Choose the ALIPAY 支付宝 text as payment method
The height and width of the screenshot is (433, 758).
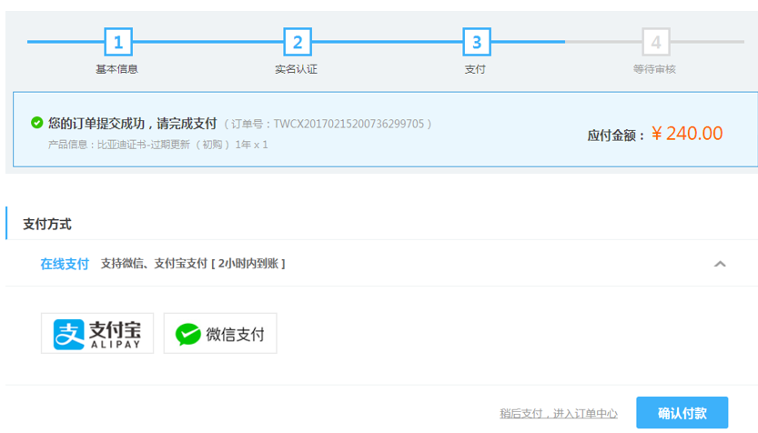click(x=114, y=334)
